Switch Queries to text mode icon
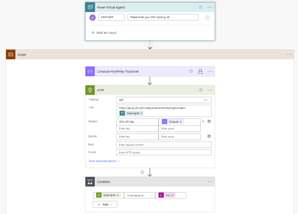The height and width of the screenshot is (214, 298). (x=209, y=136)
